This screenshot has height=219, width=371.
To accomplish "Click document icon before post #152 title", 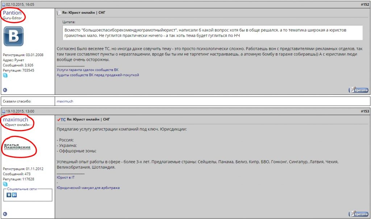I will [x=59, y=13].
